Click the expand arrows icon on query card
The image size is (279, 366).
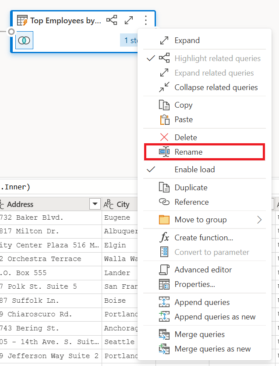[x=129, y=20]
